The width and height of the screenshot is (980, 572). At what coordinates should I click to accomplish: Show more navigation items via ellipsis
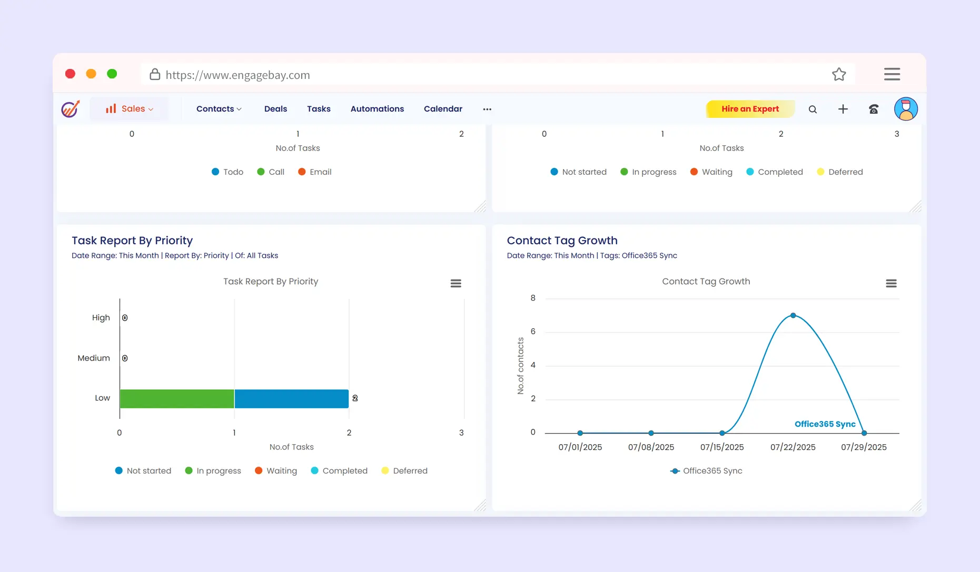pyautogui.click(x=487, y=109)
